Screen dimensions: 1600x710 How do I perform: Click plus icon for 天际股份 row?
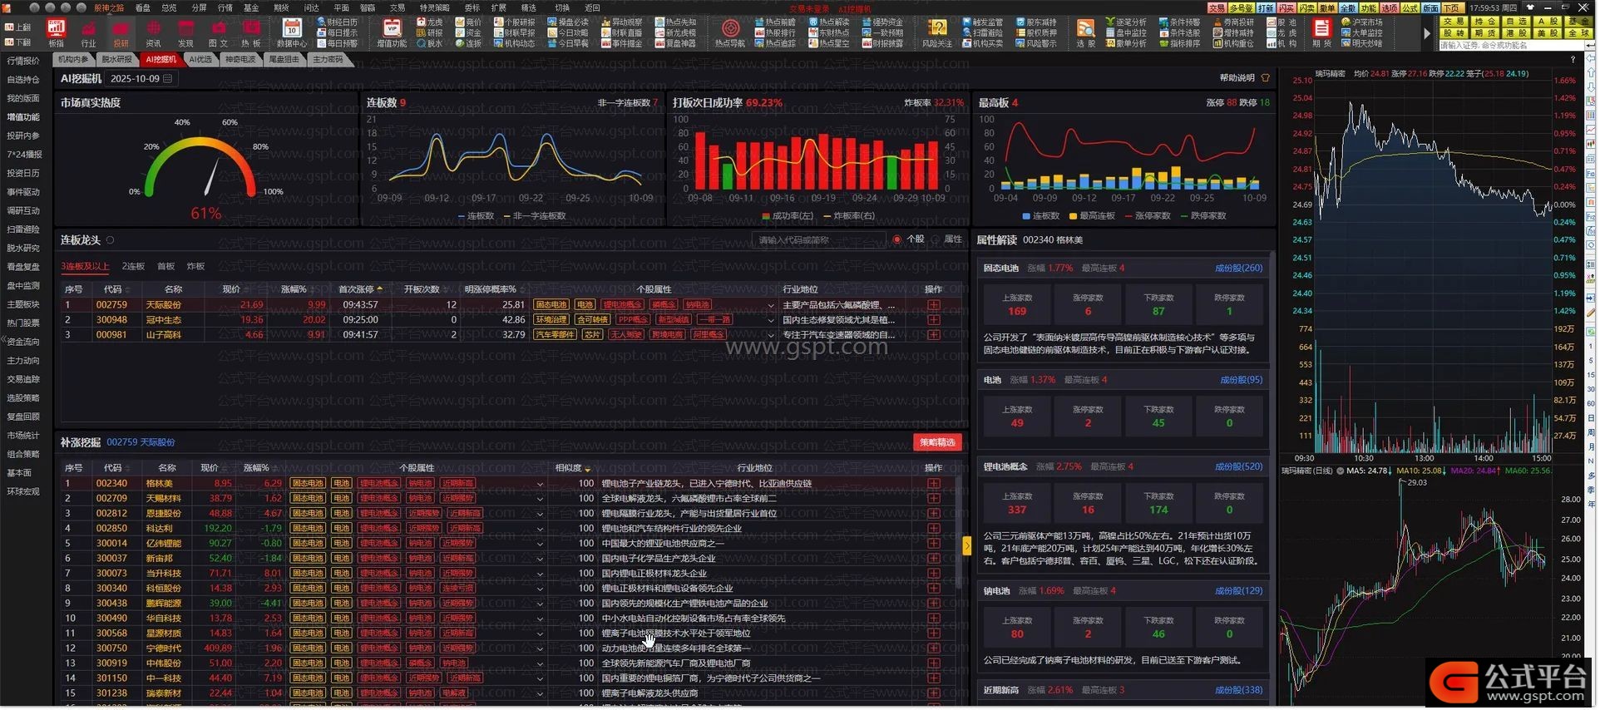point(933,305)
